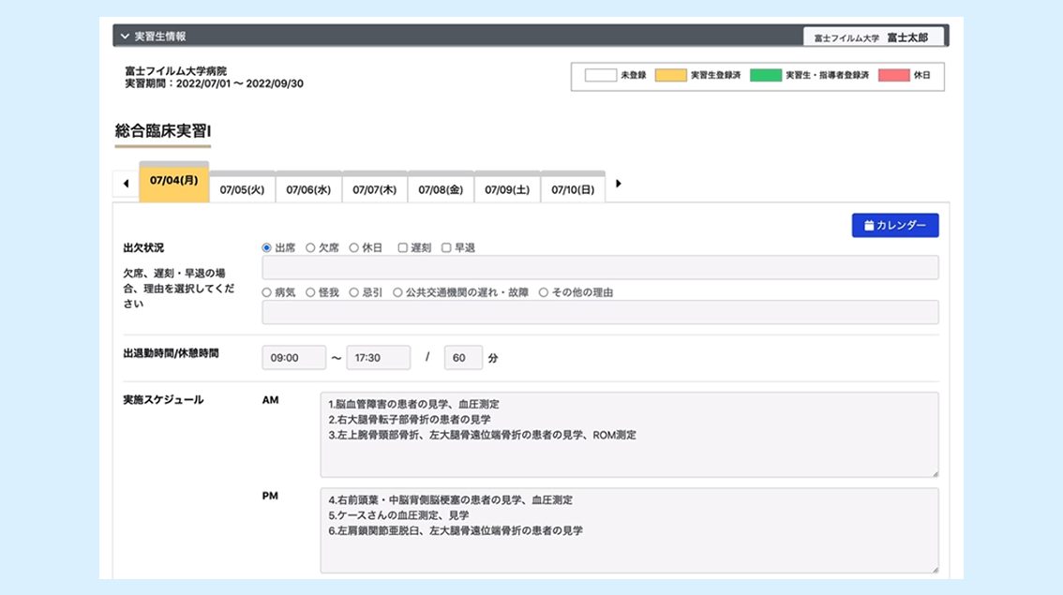Viewport: 1063px width, 595px height.
Task: Click the previous week left arrow
Action: [126, 185]
